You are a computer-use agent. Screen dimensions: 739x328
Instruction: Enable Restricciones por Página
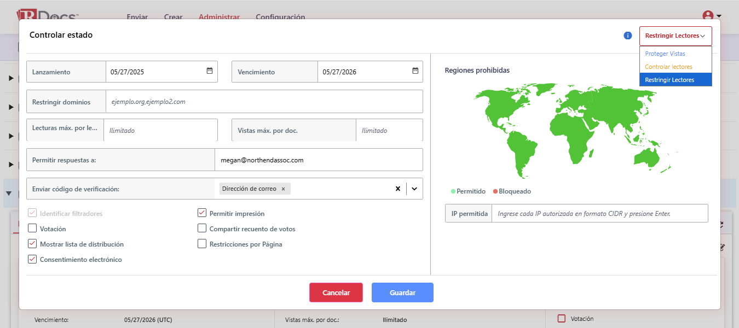pyautogui.click(x=202, y=244)
